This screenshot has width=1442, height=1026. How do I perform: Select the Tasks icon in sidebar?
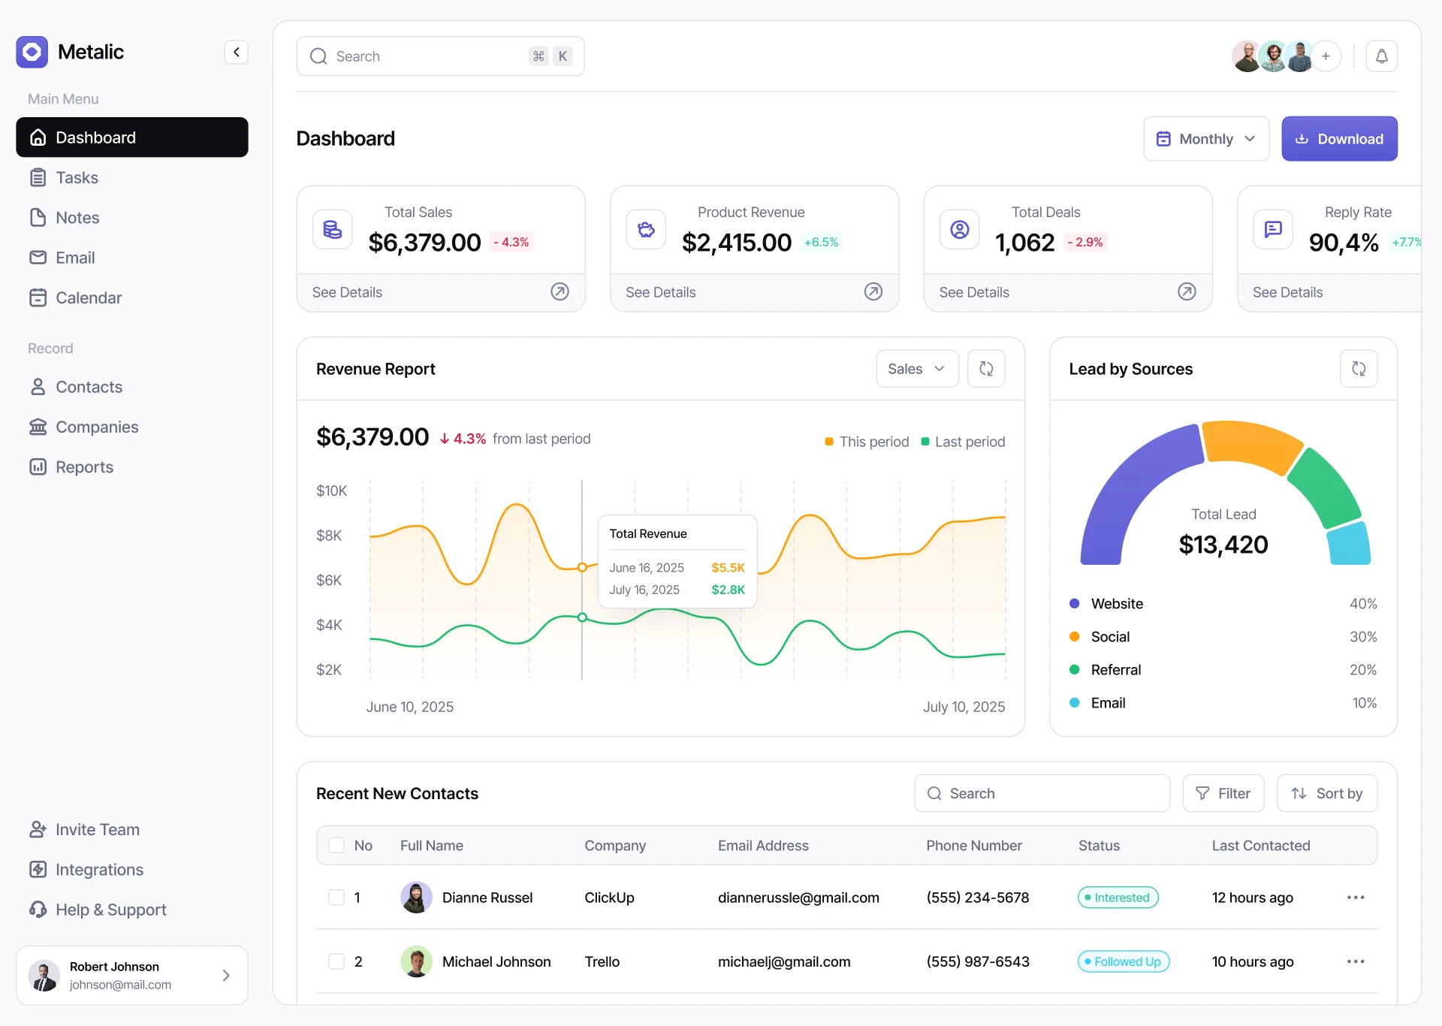pos(38,177)
